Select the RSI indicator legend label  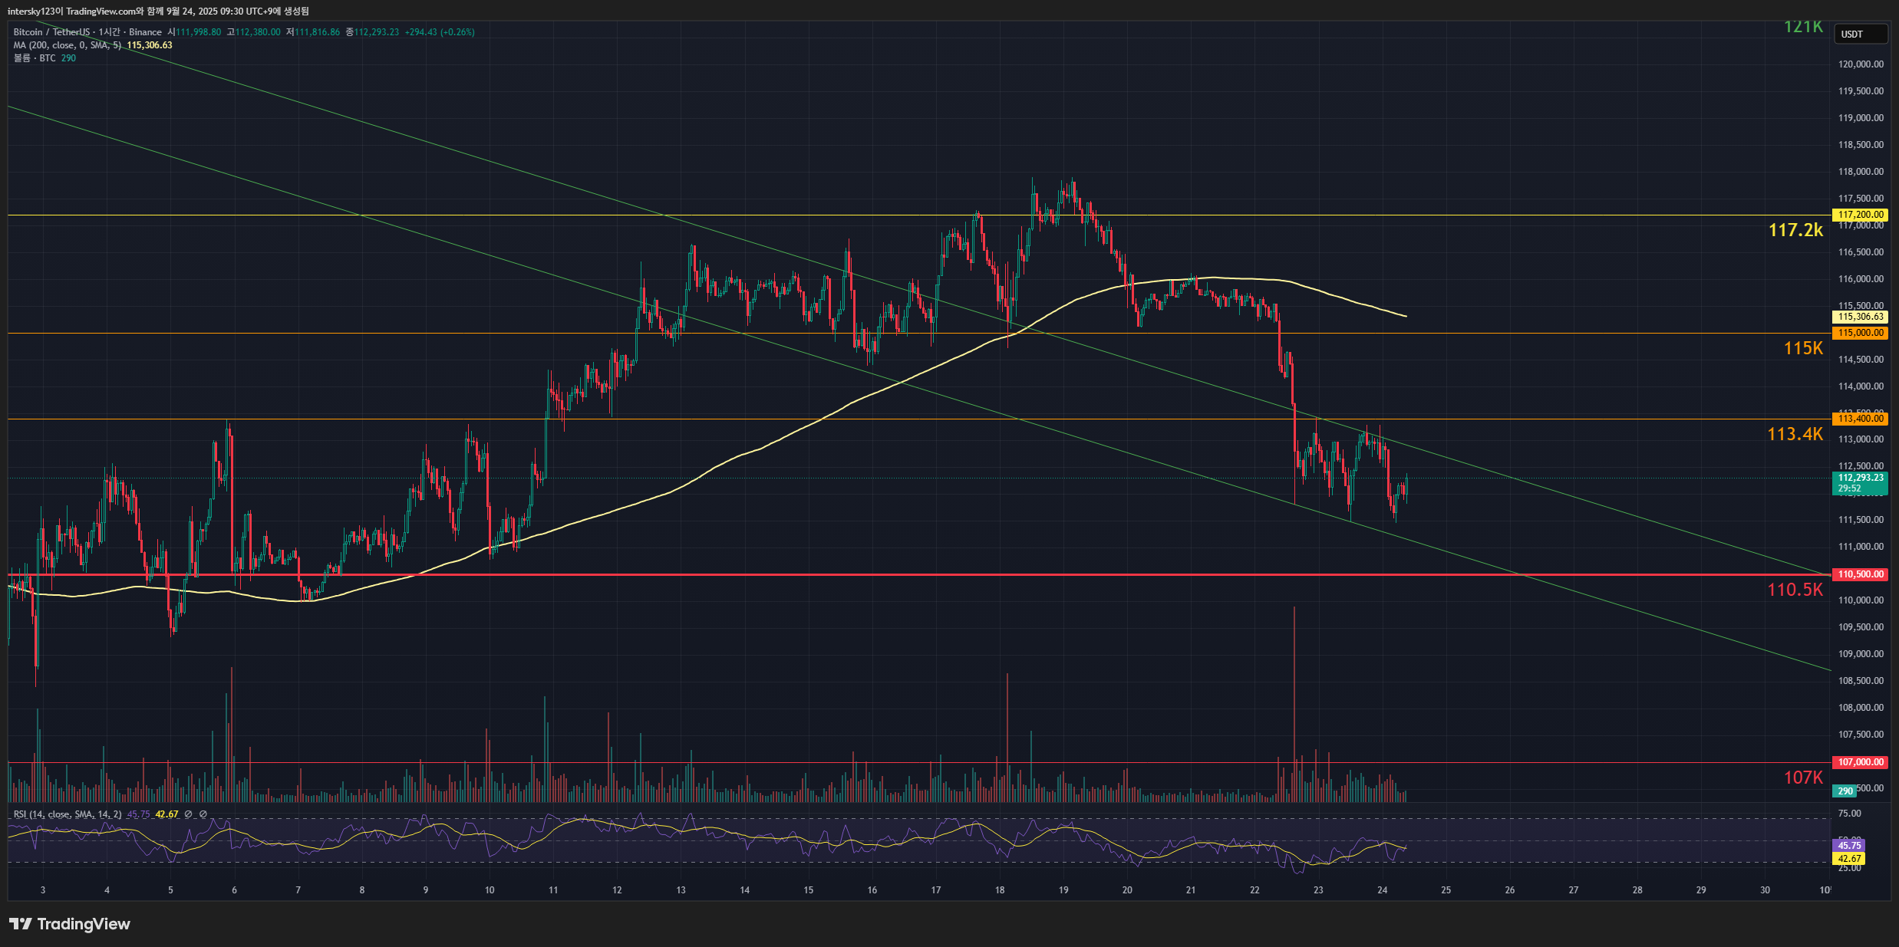click(x=67, y=814)
